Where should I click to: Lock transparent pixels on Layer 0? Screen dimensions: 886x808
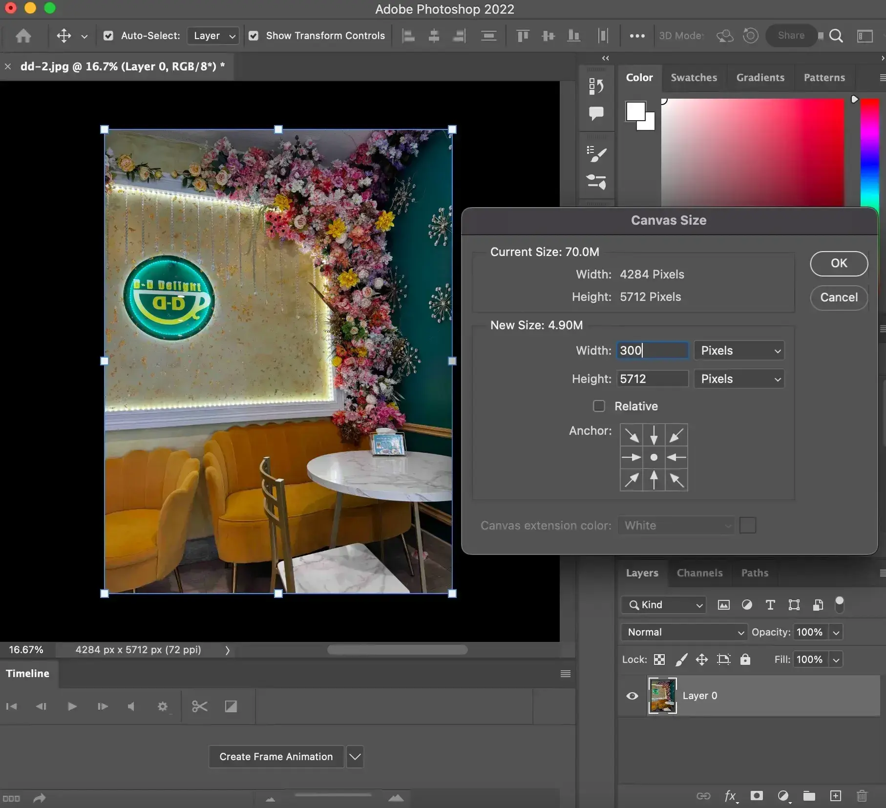pyautogui.click(x=658, y=659)
